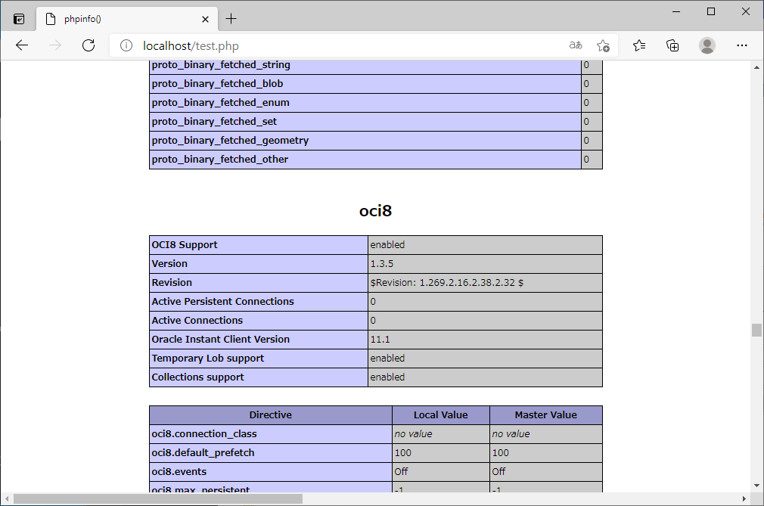Click the forward navigation button
This screenshot has height=506, width=764.
coord(54,45)
